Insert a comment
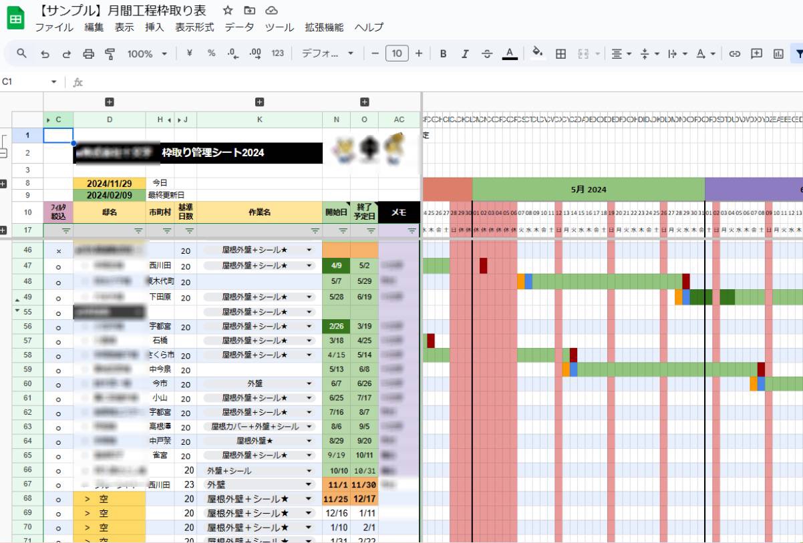The width and height of the screenshot is (803, 543). tap(756, 53)
